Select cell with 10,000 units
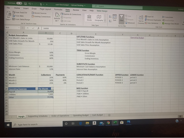This screenshot has width=184, height=138. point(46,38)
